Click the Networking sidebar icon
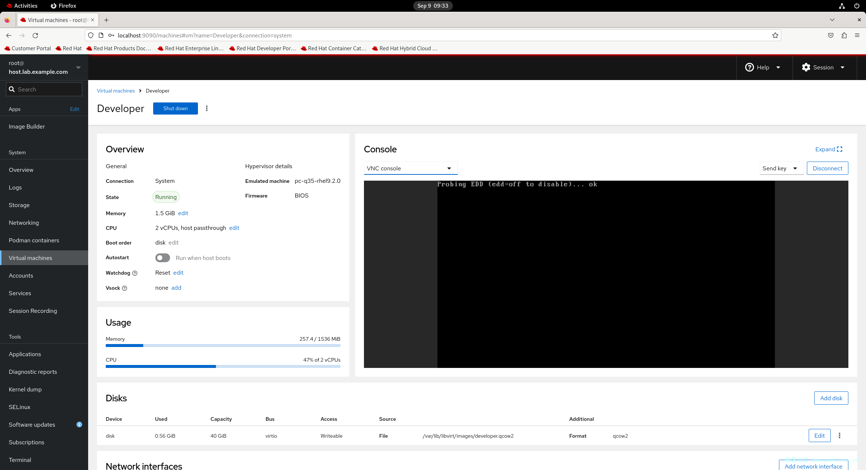The width and height of the screenshot is (866, 470). (24, 222)
